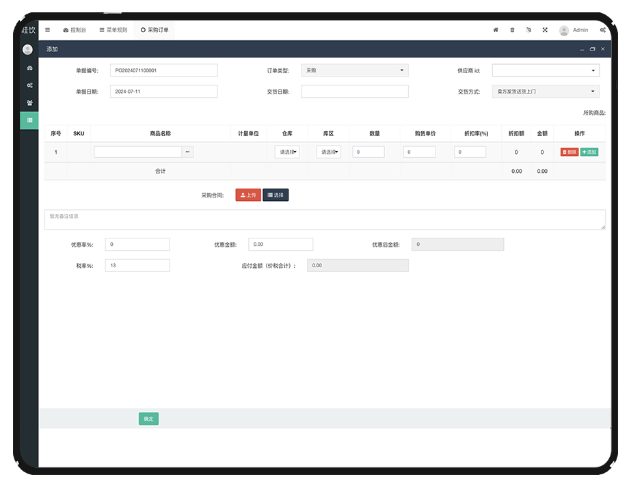Click the 优惠率% input field
The image size is (629, 492).
click(x=137, y=244)
